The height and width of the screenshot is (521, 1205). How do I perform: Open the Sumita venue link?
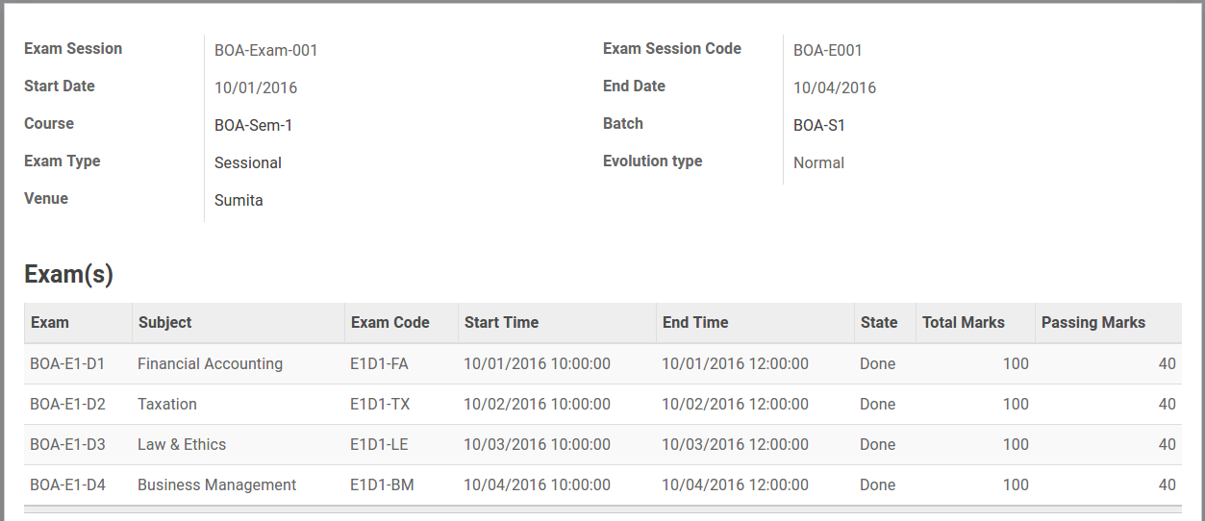point(238,200)
